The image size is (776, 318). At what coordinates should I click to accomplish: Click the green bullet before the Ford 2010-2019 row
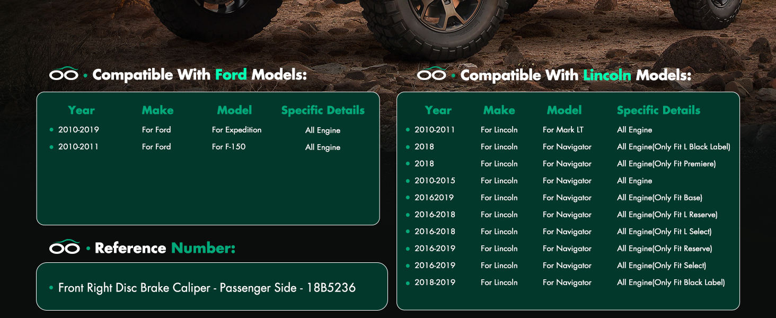(x=51, y=130)
